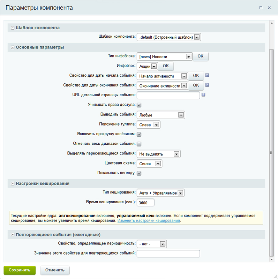Image resolution: width=278 pixels, height=279 pixels.
Task: Maximize the component parameters dialog
Action: click(261, 7)
